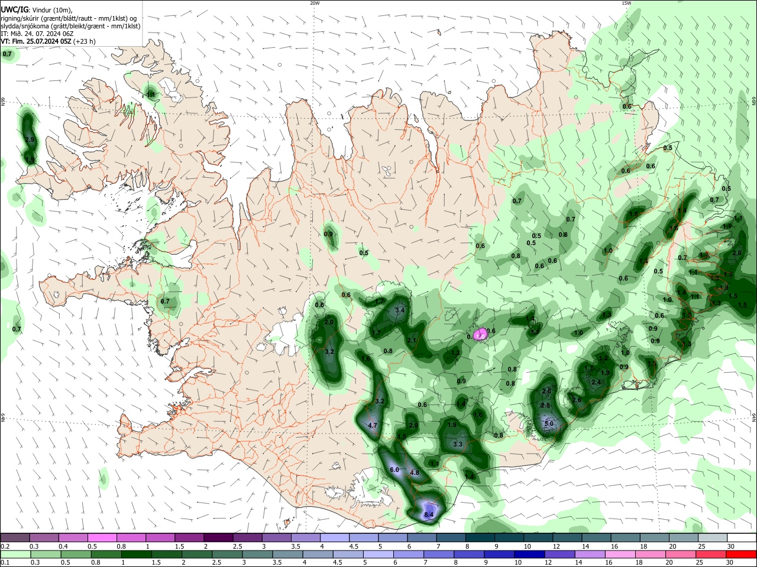Click the 4.7 precipitation value label
This screenshot has width=757, height=567.
(x=373, y=425)
